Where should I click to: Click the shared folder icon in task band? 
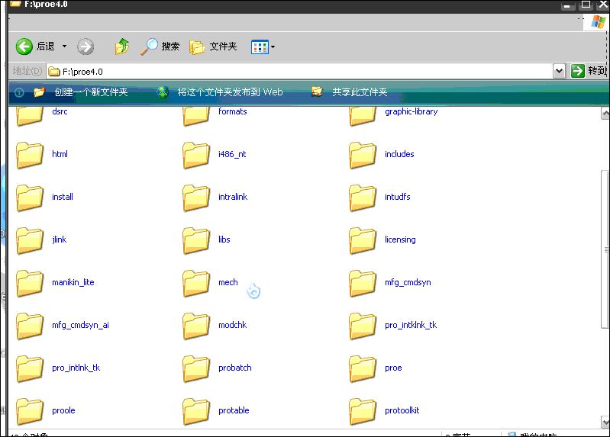[317, 92]
